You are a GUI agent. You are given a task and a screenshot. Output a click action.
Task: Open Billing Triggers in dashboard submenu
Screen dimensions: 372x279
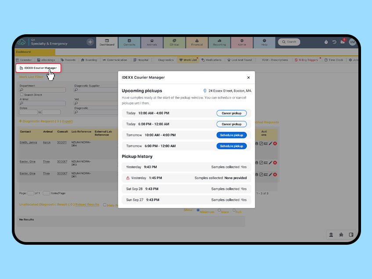[306, 60]
